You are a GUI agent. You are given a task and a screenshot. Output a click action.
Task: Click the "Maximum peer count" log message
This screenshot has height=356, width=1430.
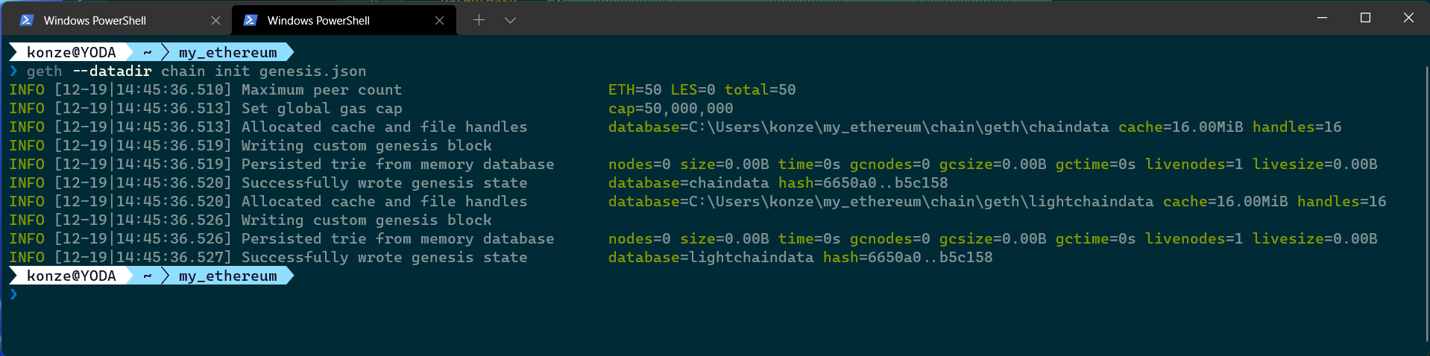(x=321, y=90)
